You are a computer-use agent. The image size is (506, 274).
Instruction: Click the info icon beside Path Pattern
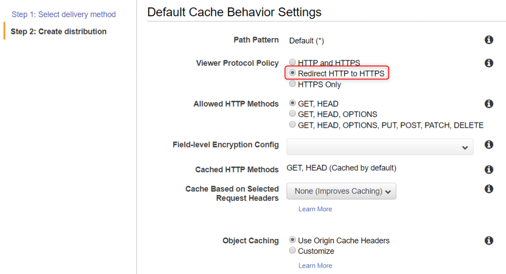[489, 39]
